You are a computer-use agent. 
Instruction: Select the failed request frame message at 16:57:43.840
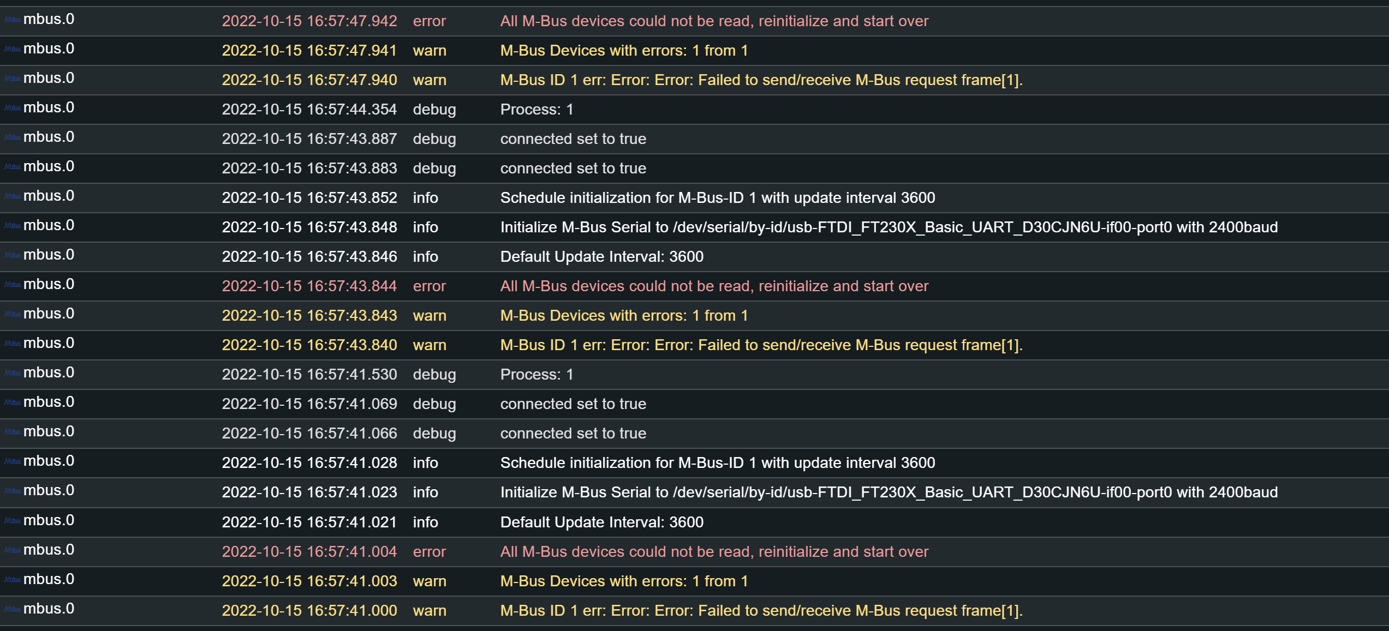pos(761,345)
